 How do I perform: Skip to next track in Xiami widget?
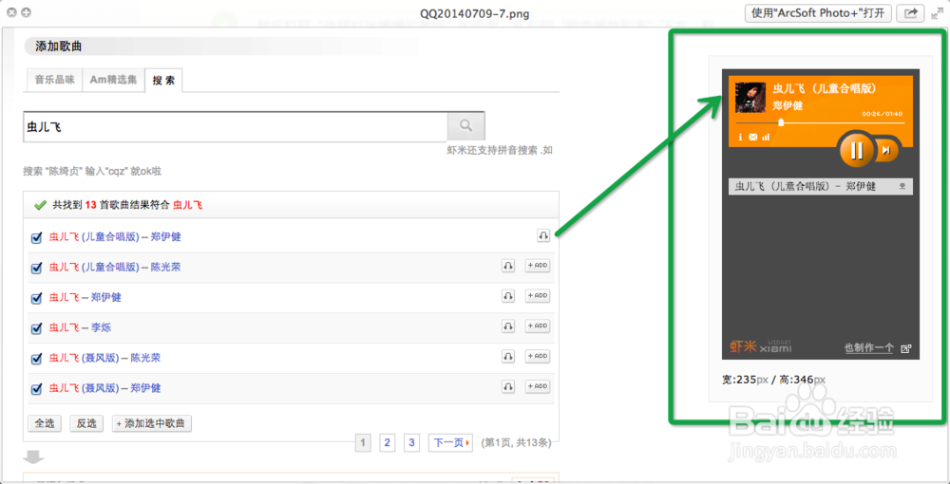(x=885, y=151)
